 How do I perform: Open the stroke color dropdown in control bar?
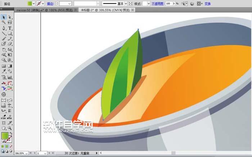[x=43, y=4]
